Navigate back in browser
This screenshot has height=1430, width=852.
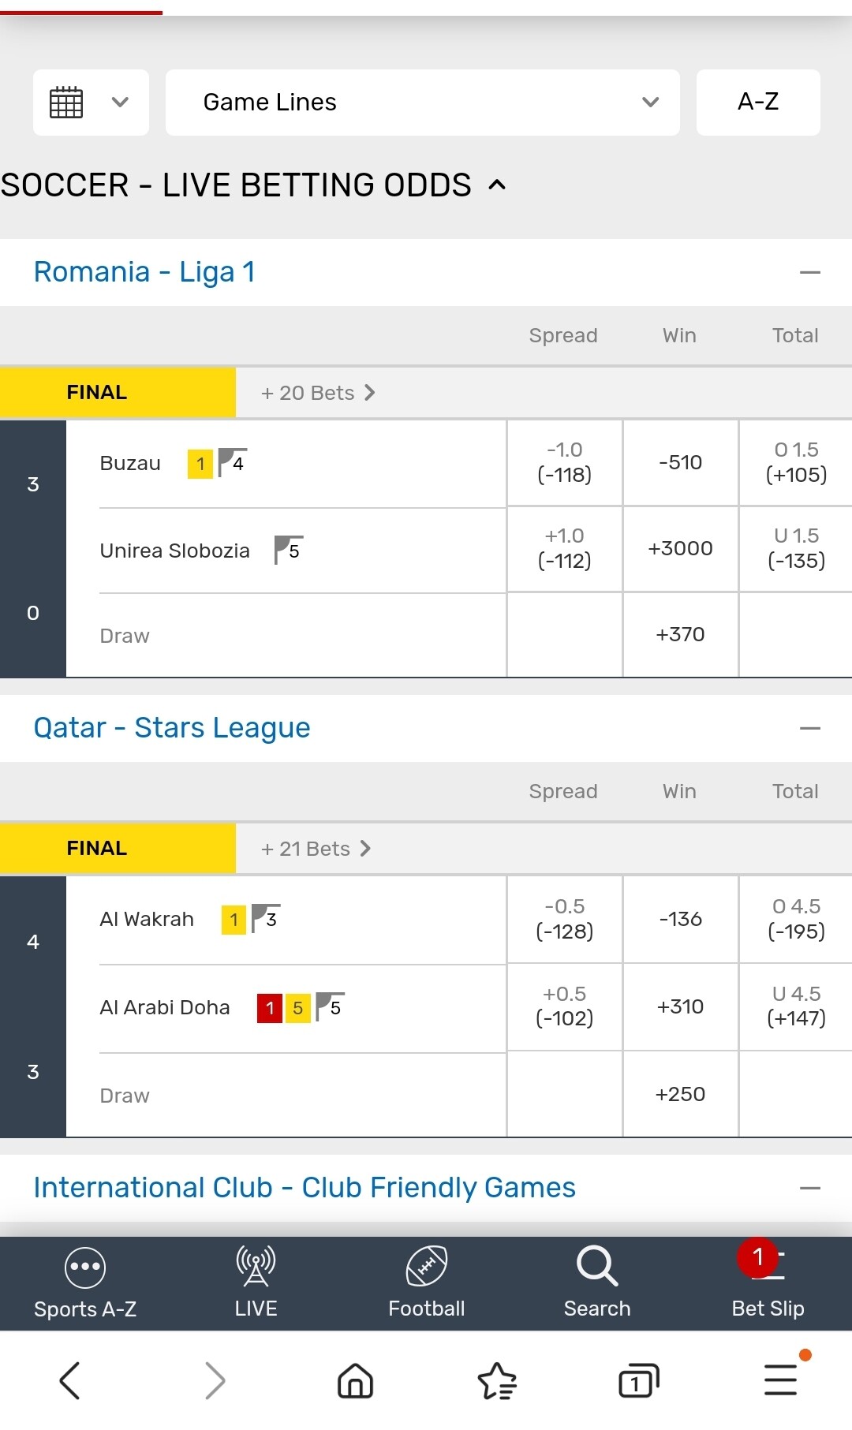coord(70,1380)
